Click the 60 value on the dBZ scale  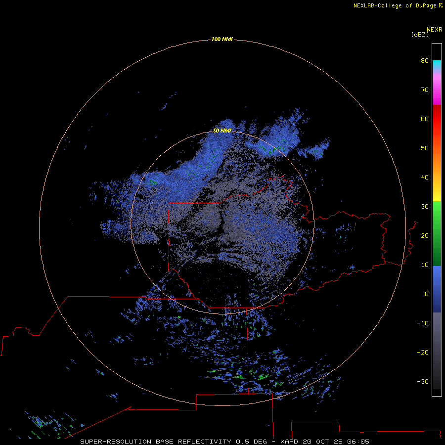pos(425,119)
